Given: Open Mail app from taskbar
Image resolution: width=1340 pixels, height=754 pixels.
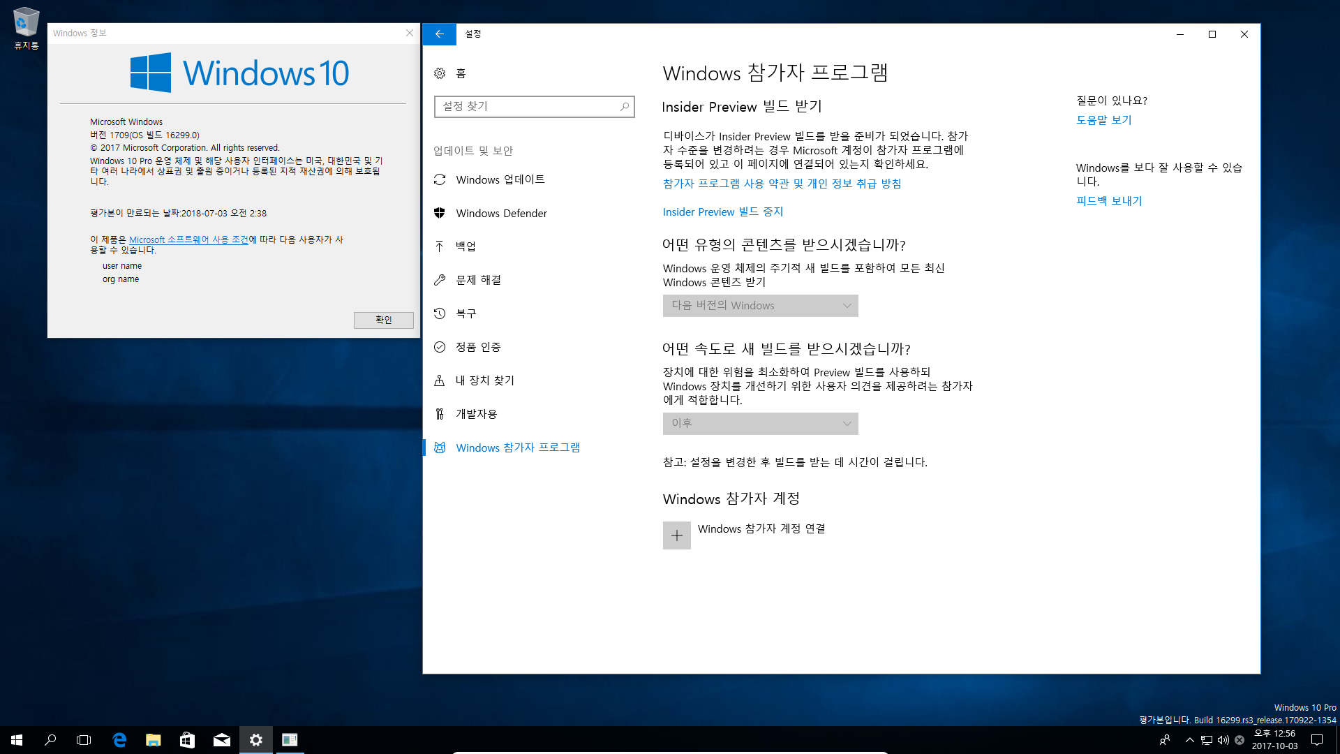Looking at the screenshot, I should (x=222, y=740).
